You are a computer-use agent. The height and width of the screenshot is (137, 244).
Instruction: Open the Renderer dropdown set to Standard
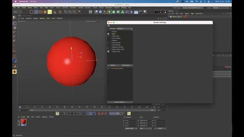point(125,29)
